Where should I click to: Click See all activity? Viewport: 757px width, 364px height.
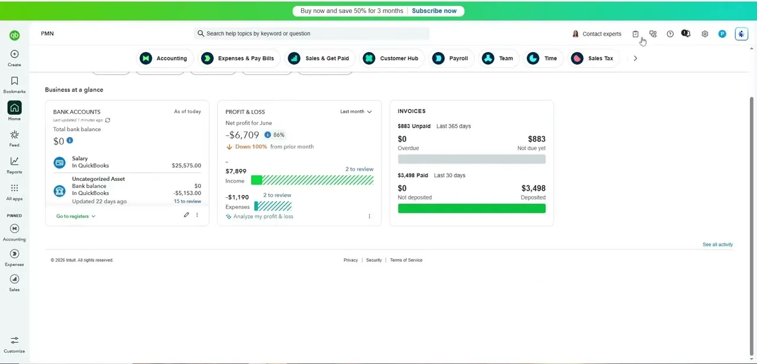(x=717, y=245)
